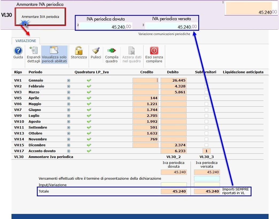Click the Input/Variazione Iva dovuta field
This screenshot has height=219, width=279.
click(x=174, y=185)
